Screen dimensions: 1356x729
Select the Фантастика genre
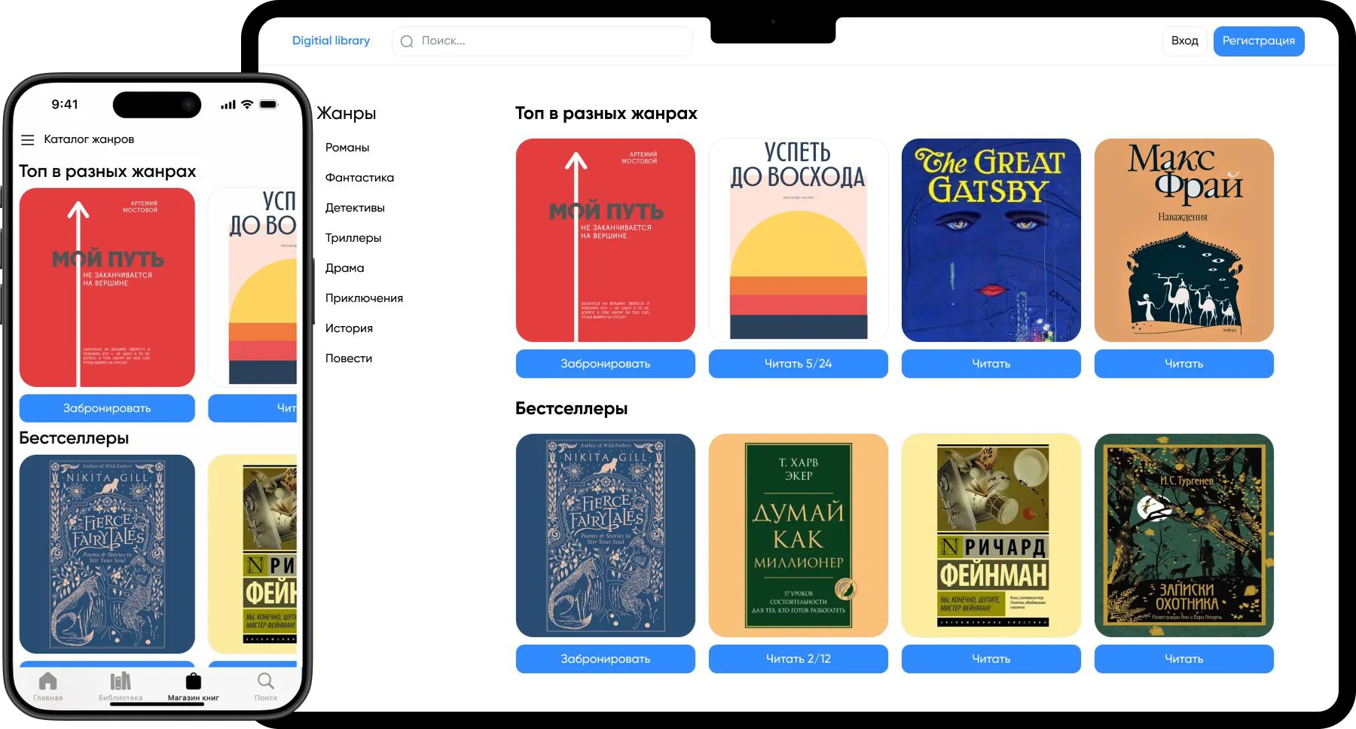point(359,178)
